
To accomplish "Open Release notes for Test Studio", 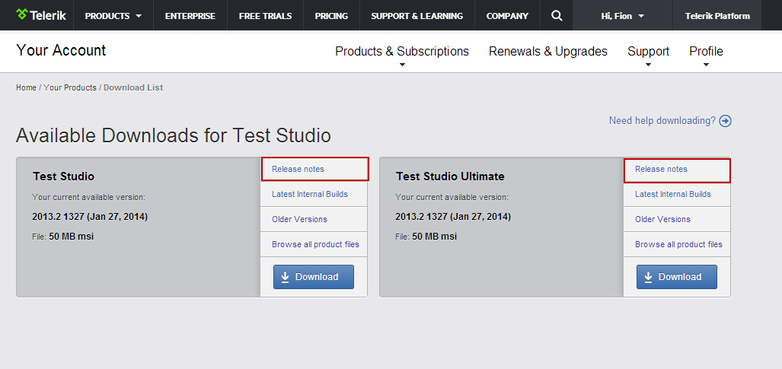I will pos(298,169).
